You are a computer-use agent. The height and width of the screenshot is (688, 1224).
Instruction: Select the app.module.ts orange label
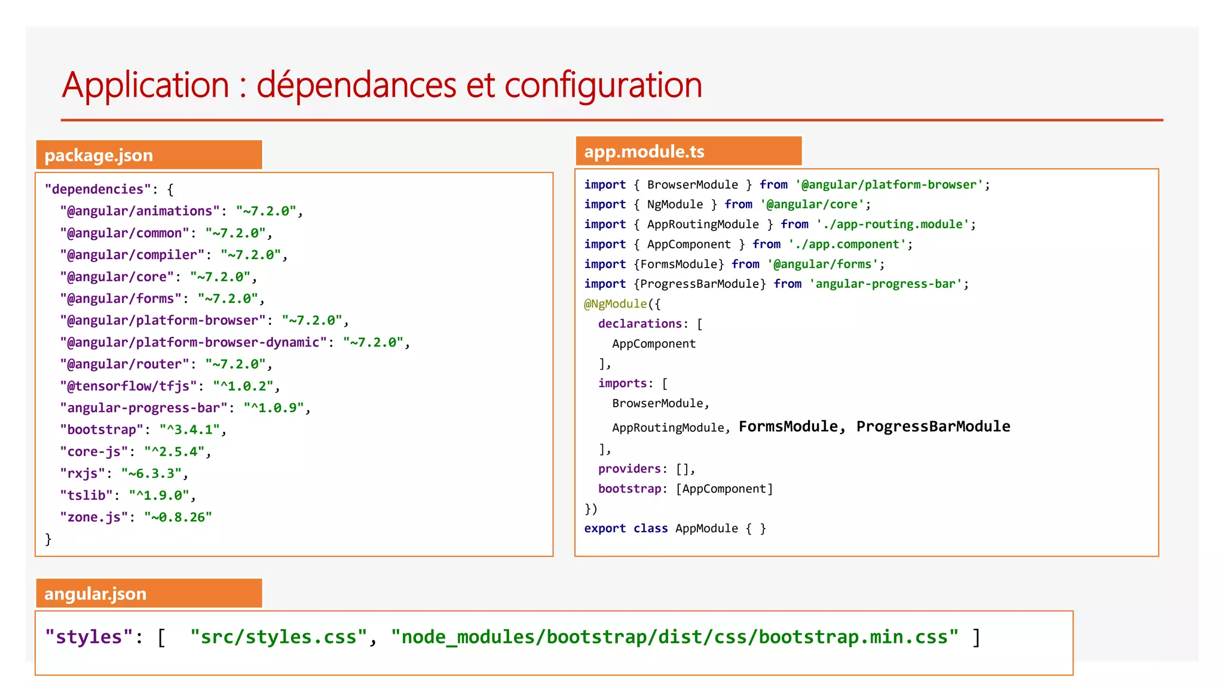pos(688,151)
